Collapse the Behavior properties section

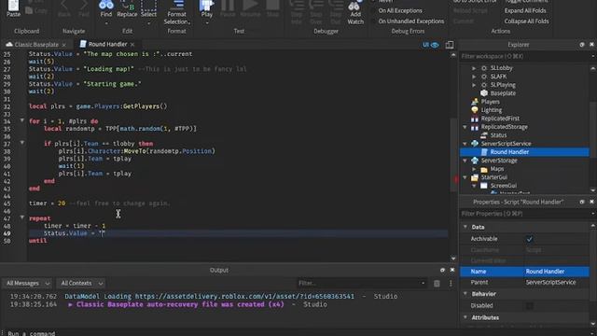[465, 294]
